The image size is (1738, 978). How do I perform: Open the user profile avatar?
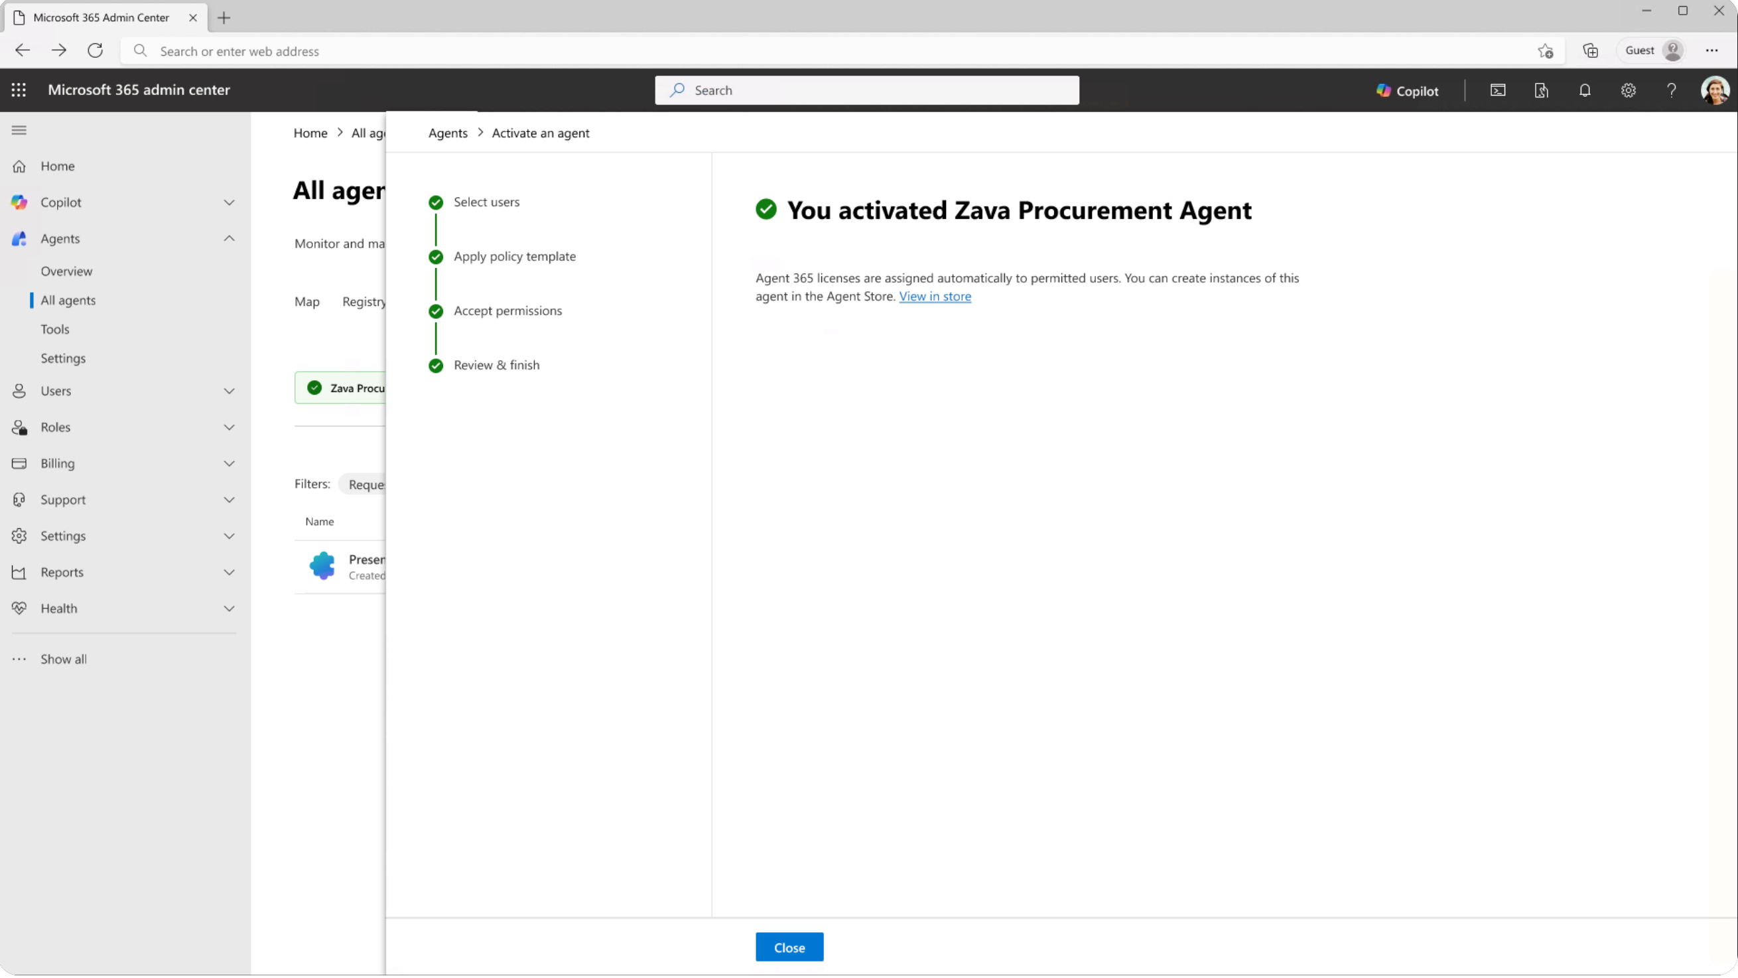tap(1714, 90)
